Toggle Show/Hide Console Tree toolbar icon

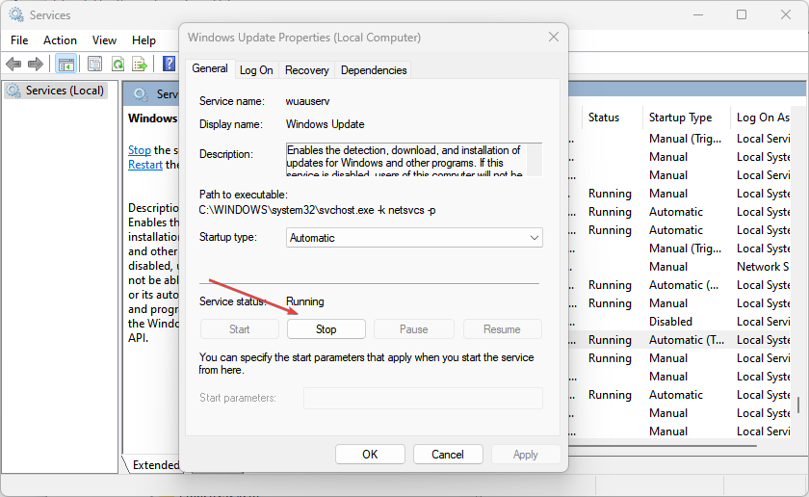coord(66,64)
